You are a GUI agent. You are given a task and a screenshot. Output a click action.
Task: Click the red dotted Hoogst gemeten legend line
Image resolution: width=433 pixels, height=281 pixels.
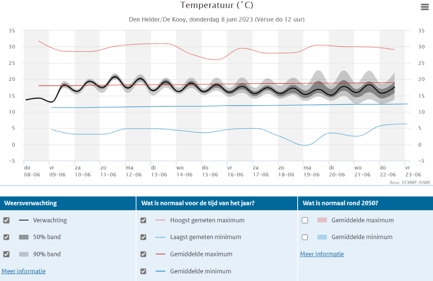click(x=160, y=220)
